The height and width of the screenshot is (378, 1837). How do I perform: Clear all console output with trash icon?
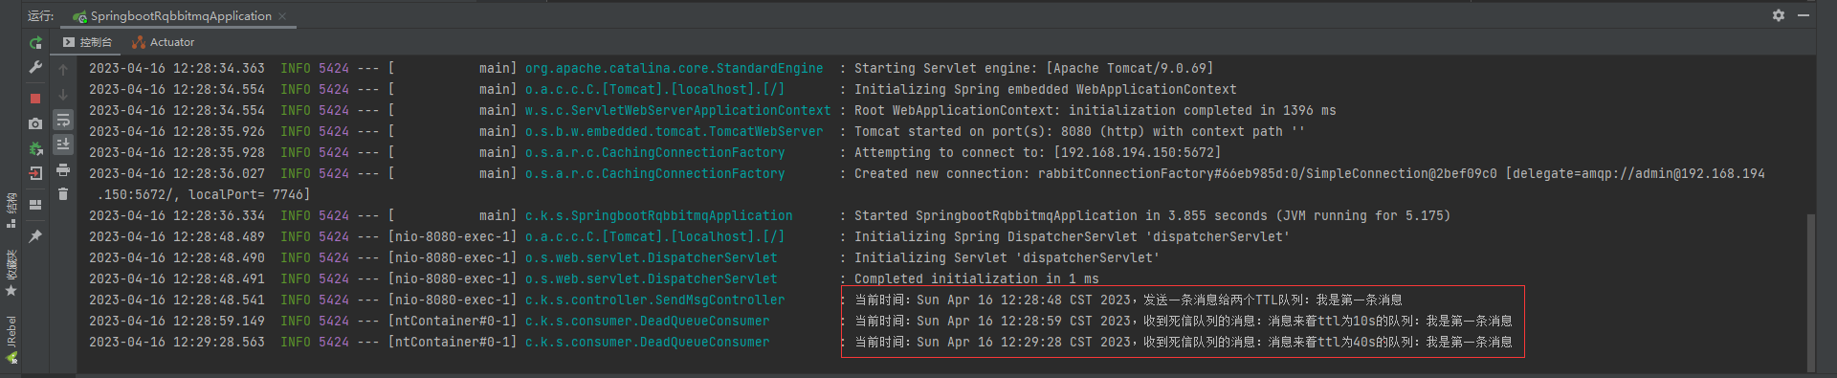(63, 194)
